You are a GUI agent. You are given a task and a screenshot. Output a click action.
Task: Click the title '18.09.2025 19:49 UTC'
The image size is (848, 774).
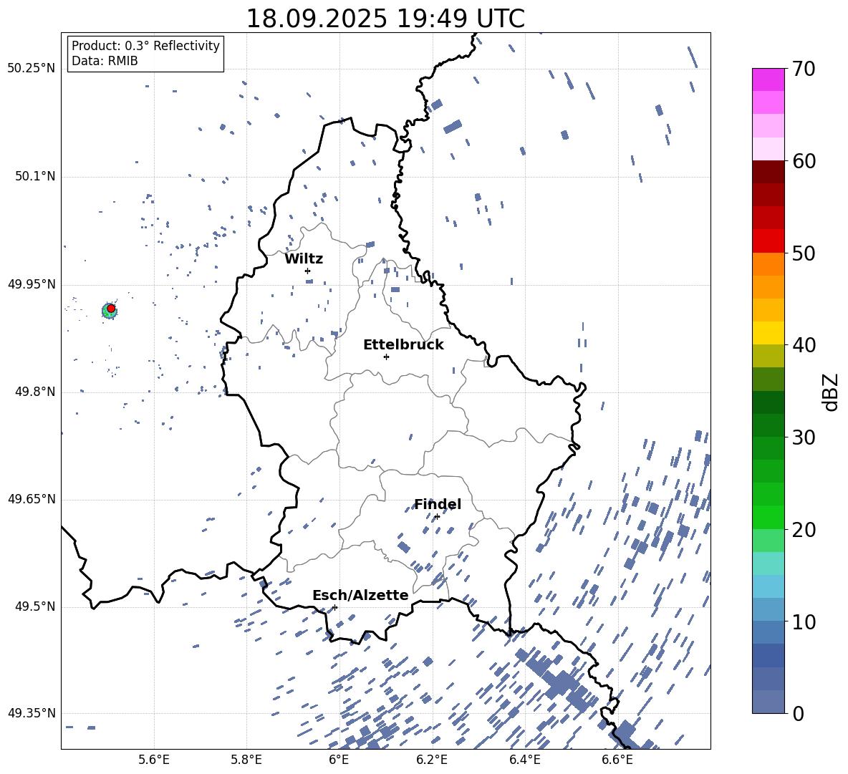point(385,19)
